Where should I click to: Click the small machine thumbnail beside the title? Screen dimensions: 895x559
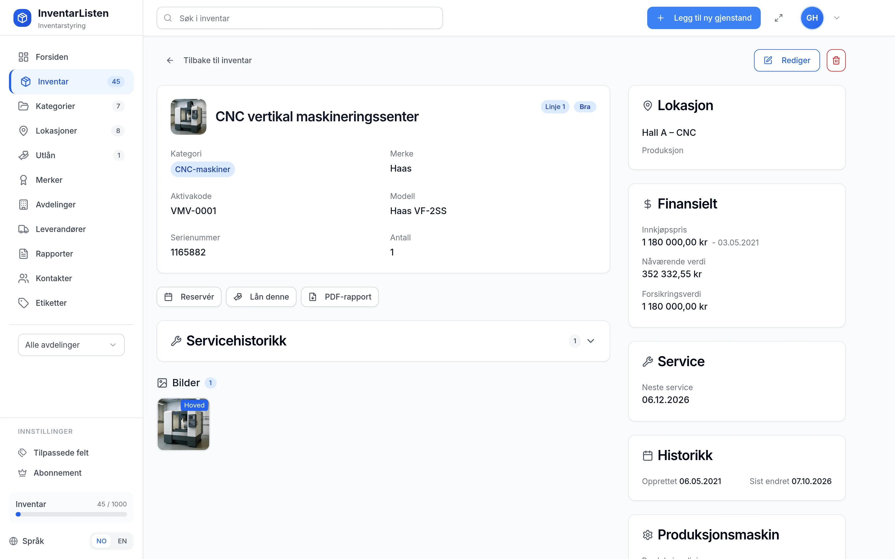[188, 117]
